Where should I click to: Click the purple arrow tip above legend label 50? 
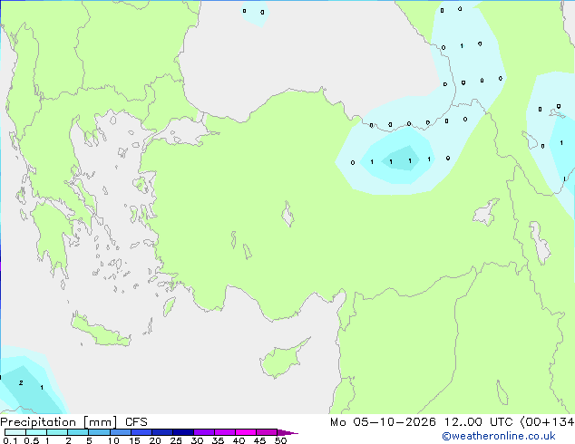coord(287,432)
